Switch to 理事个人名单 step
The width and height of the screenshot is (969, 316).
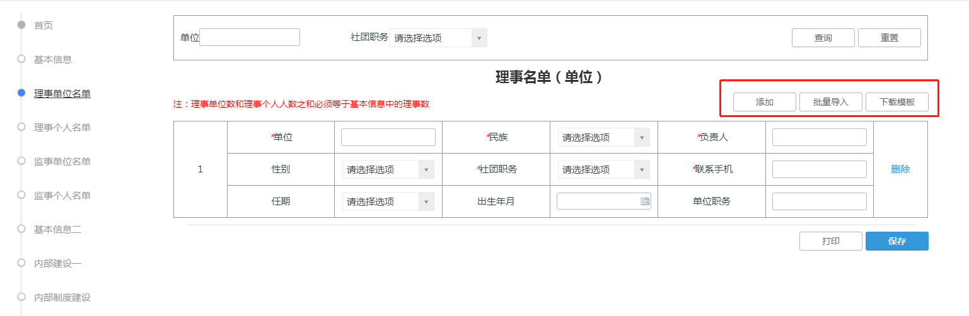62,127
